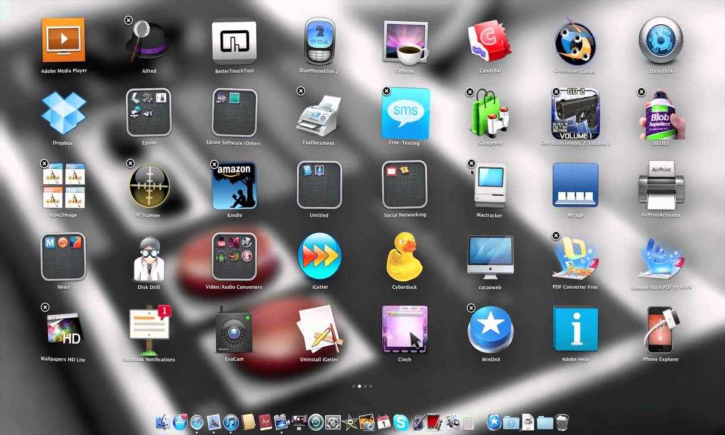Viewport: 725px width, 435px height.
Task: Open Skype in the Dock
Action: point(400,422)
